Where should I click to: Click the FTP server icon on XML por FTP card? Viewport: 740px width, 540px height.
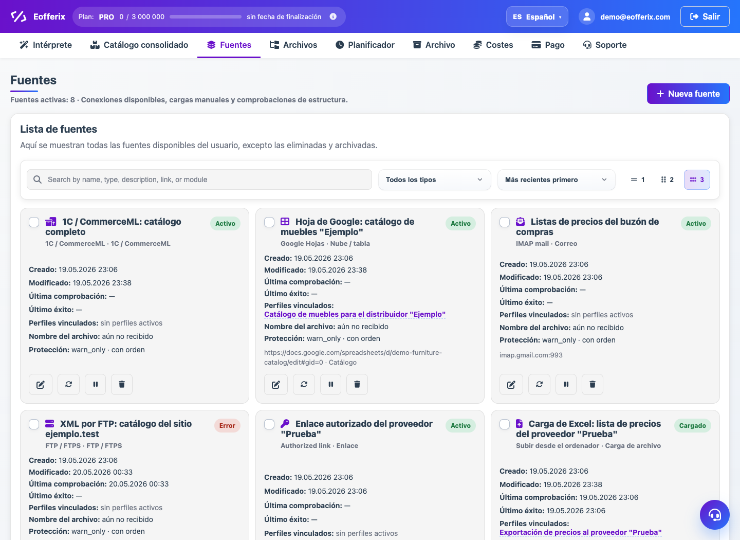tap(50, 424)
